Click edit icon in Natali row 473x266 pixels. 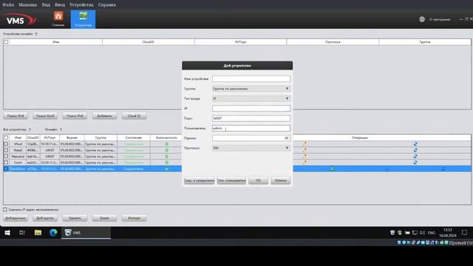[x=304, y=150]
